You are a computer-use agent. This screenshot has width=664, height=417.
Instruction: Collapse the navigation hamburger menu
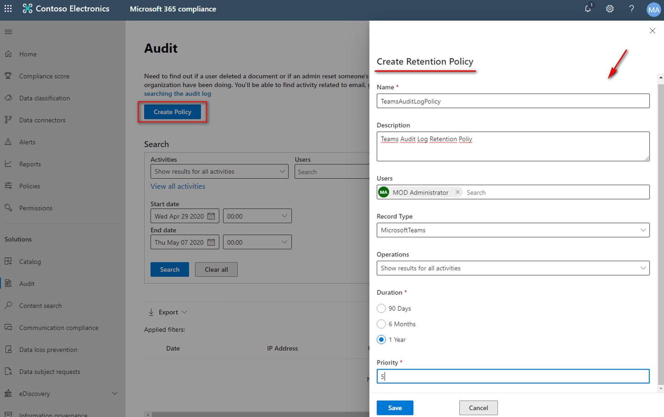[x=8, y=32]
